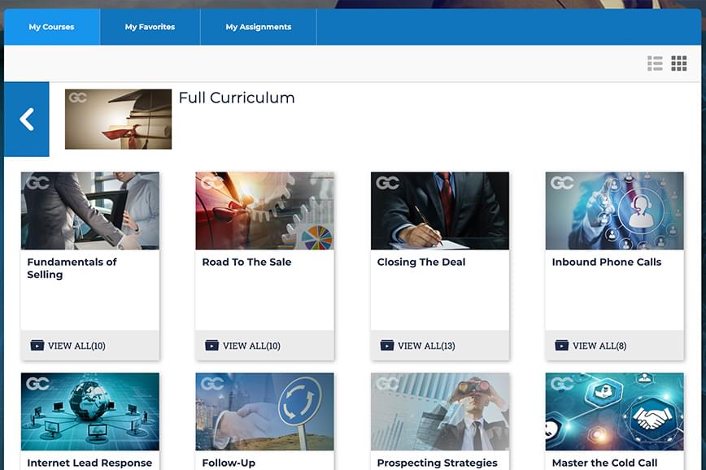
Task: Click the Internet Lead Response title
Action: [89, 463]
